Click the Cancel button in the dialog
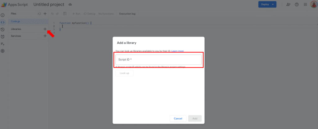The image size is (318, 129). point(178,118)
